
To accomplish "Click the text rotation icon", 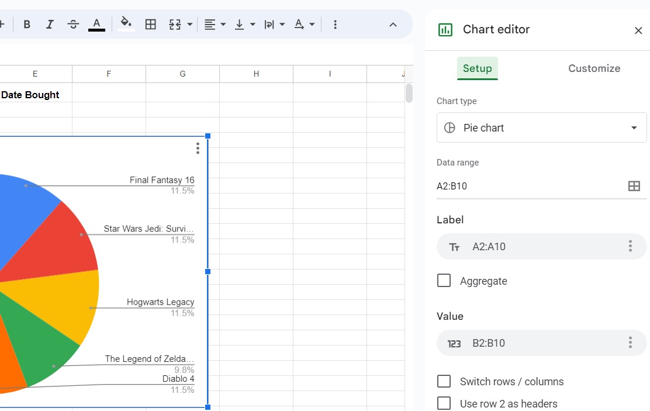I will (x=299, y=25).
